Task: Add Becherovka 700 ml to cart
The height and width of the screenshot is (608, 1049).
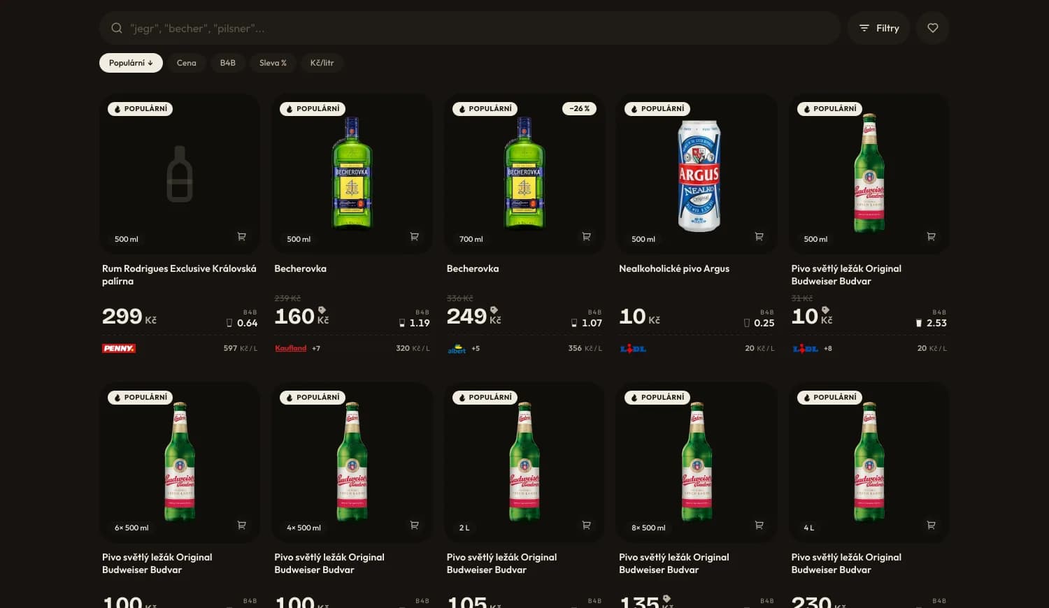Action: [x=586, y=237]
